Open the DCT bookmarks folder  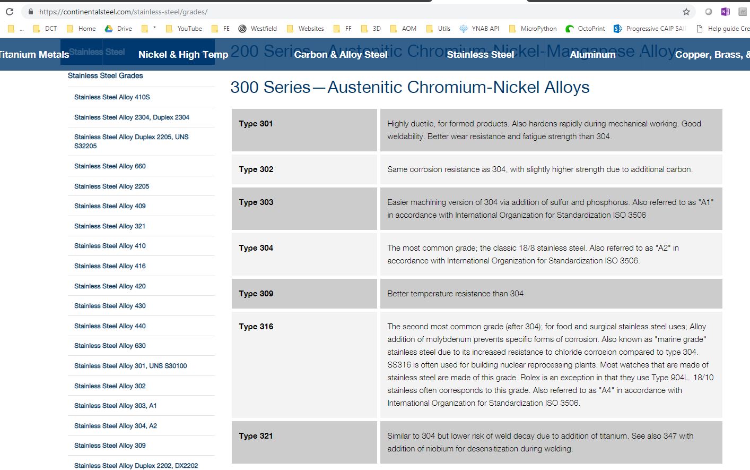[x=45, y=29]
